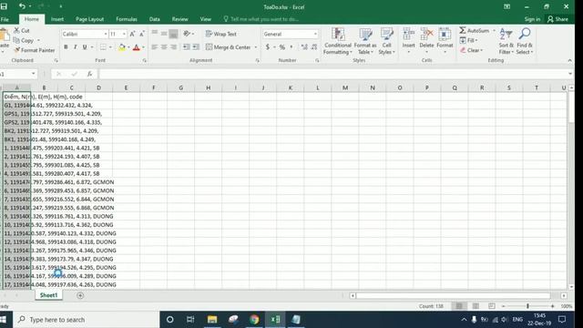
Task: Switch to the Review tab
Action: click(x=180, y=19)
